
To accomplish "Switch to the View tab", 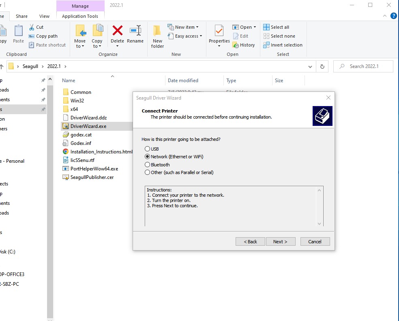I will click(44, 16).
